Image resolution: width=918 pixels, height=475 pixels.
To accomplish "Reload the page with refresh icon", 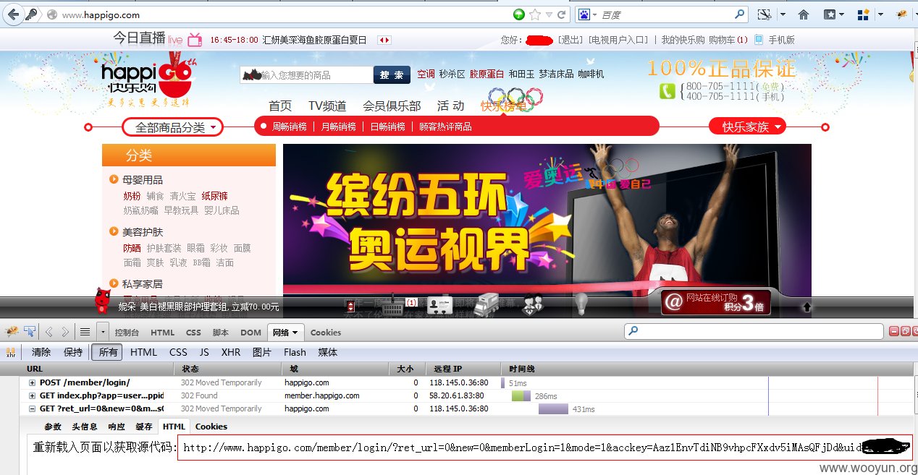I will [562, 14].
